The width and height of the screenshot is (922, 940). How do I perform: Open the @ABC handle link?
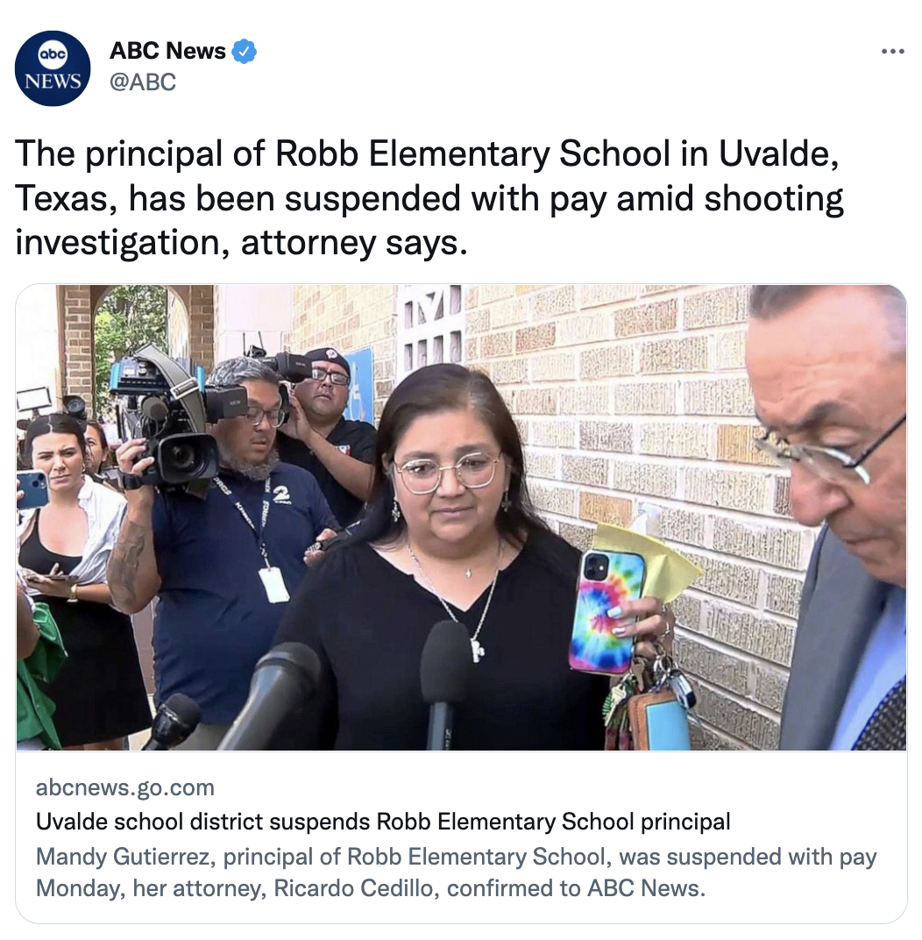(x=143, y=82)
